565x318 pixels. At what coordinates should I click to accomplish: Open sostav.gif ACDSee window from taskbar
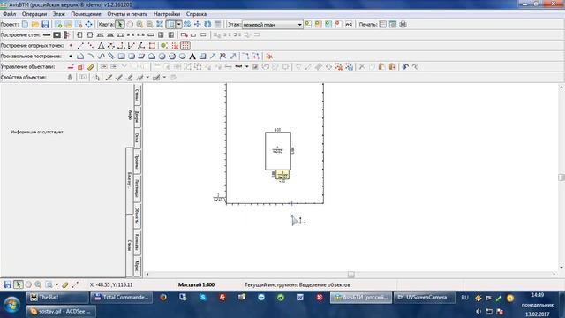(x=62, y=311)
